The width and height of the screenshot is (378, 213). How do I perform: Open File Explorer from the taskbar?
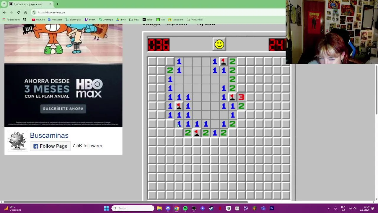pyautogui.click(x=159, y=208)
